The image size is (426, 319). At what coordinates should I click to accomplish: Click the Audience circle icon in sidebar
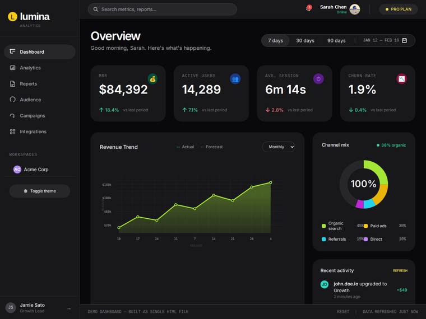[x=12, y=100]
